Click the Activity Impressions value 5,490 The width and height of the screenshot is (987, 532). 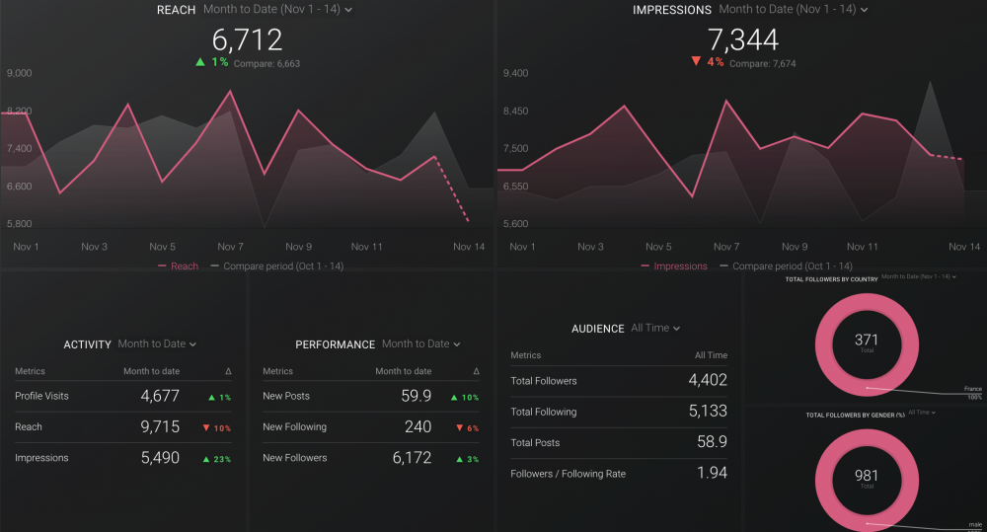pos(160,458)
